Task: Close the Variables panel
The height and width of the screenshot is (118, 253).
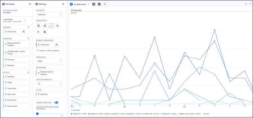Action: (x=30, y=4)
